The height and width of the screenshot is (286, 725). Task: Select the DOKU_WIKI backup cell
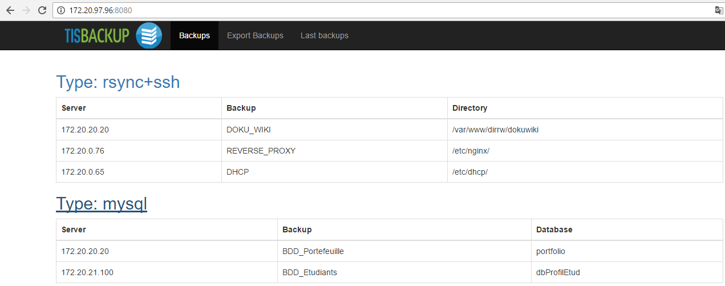coord(248,130)
